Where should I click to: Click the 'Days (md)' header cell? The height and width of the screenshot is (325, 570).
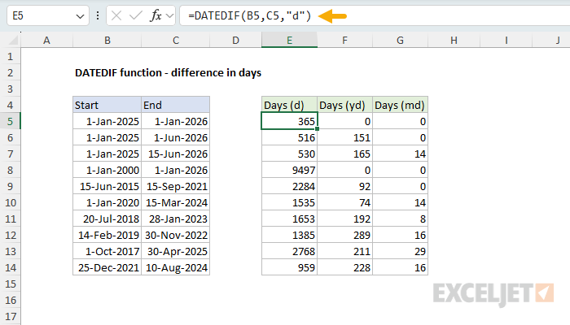coord(400,105)
